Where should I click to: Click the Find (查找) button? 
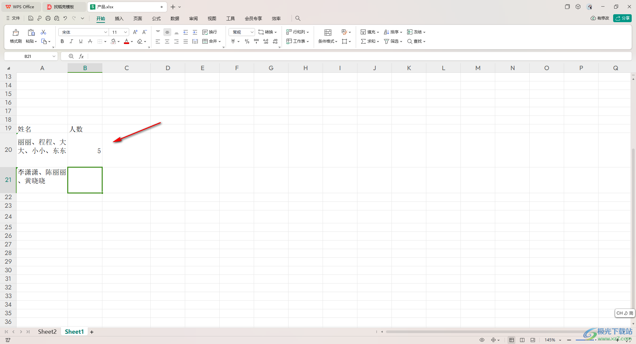(416, 41)
